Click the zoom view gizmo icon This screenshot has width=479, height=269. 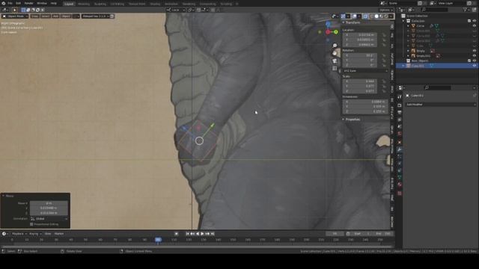tap(335, 46)
